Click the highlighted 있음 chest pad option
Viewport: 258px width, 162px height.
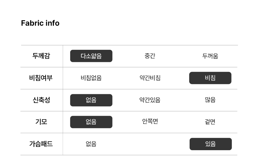[x=211, y=144]
